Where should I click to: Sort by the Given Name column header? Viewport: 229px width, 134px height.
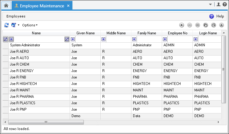(85, 33)
